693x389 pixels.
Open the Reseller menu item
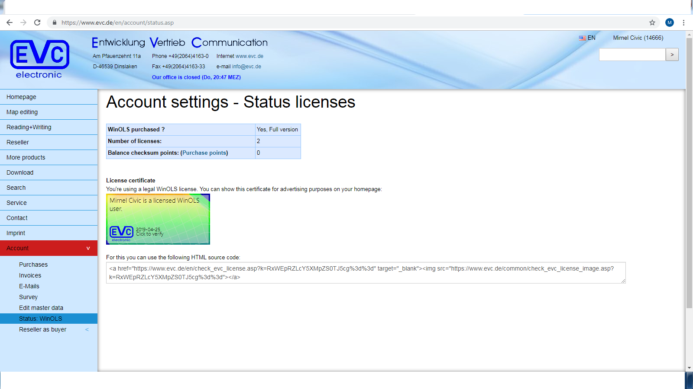49,142
